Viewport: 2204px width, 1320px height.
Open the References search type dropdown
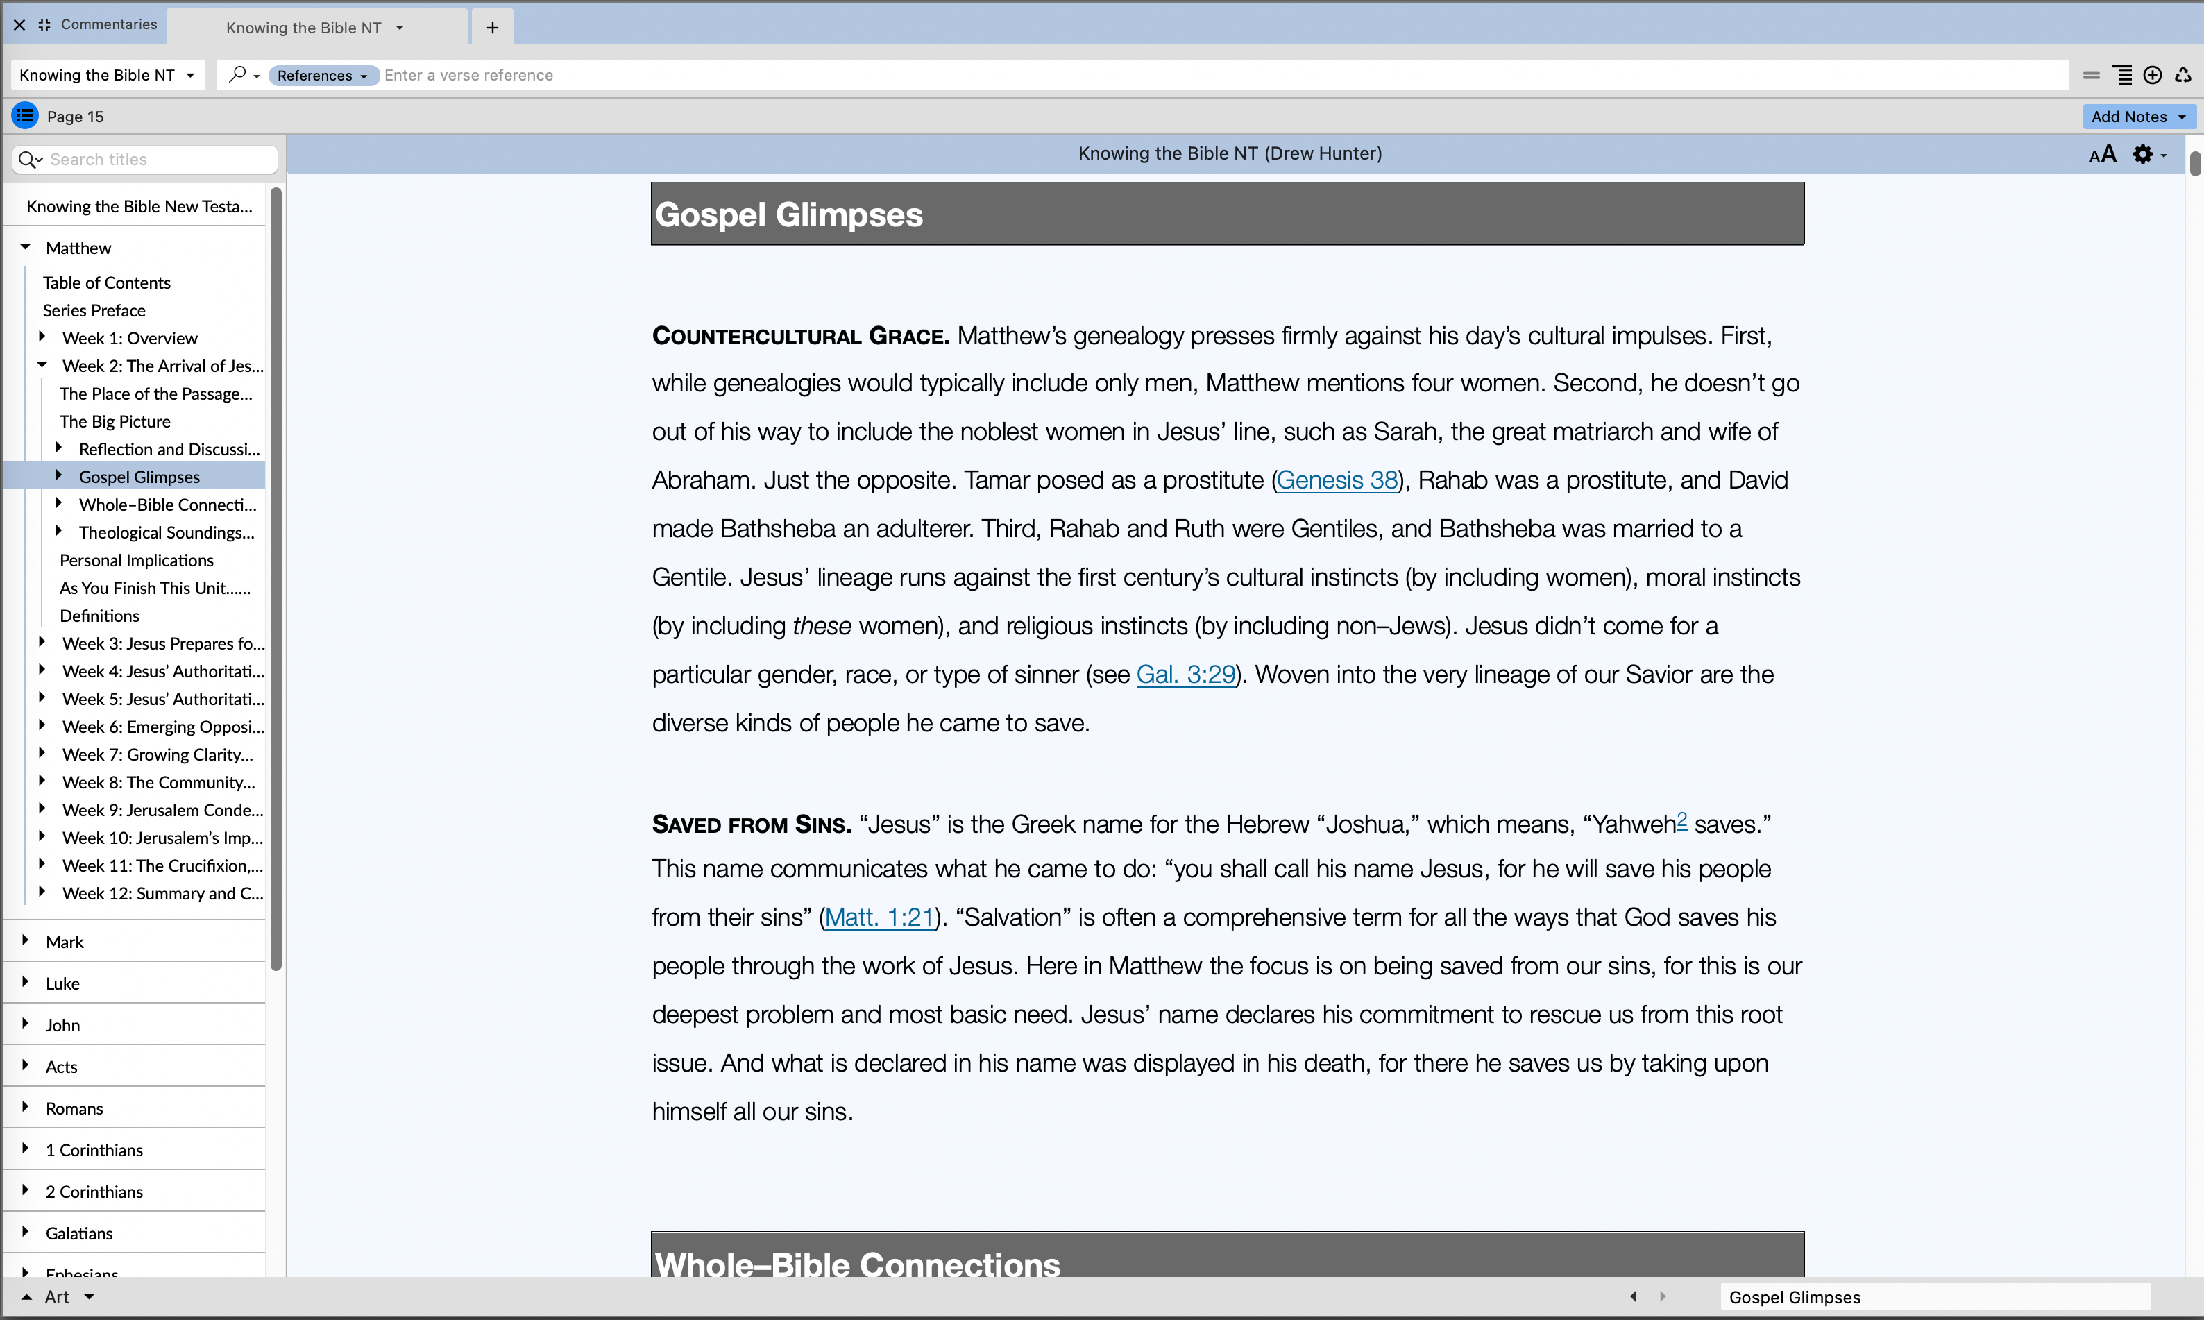click(x=323, y=76)
